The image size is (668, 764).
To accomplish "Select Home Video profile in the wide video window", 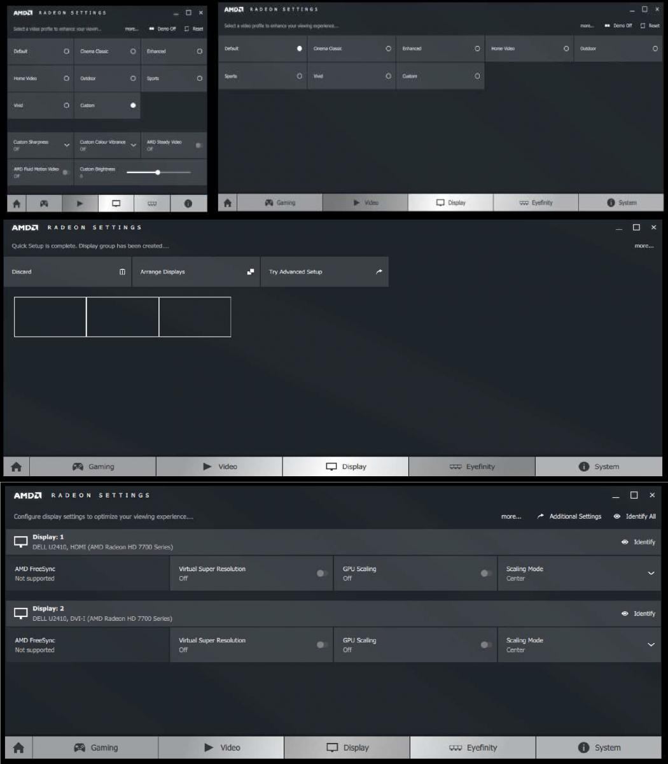I will 529,48.
